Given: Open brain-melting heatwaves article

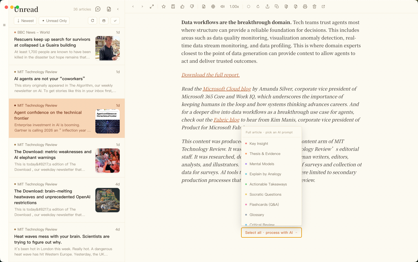Looking at the screenshot, I should tap(67, 200).
